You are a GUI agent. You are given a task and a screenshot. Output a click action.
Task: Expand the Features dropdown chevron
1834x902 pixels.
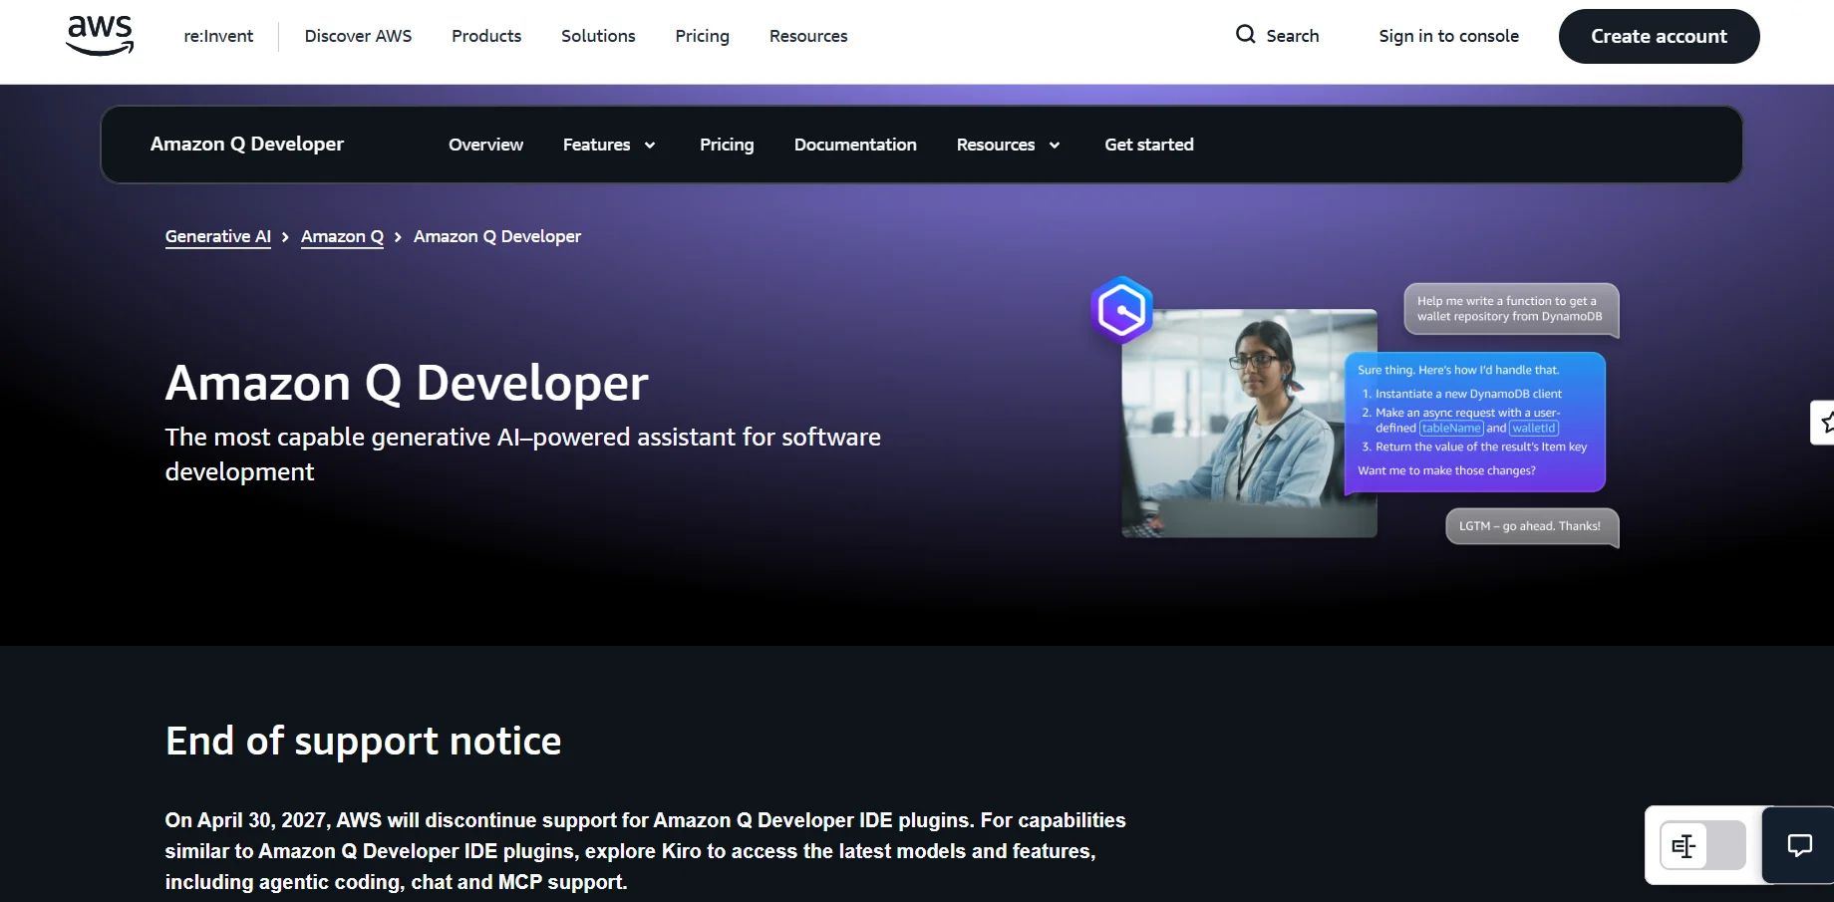point(650,146)
